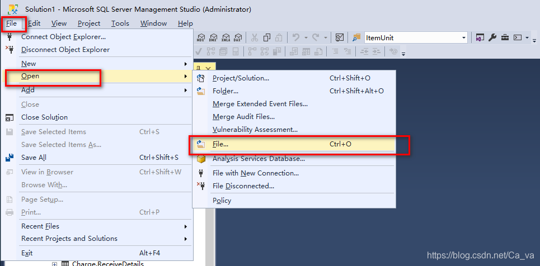Click the Redo arrow icon
Image resolution: width=540 pixels, height=266 pixels.
point(316,37)
